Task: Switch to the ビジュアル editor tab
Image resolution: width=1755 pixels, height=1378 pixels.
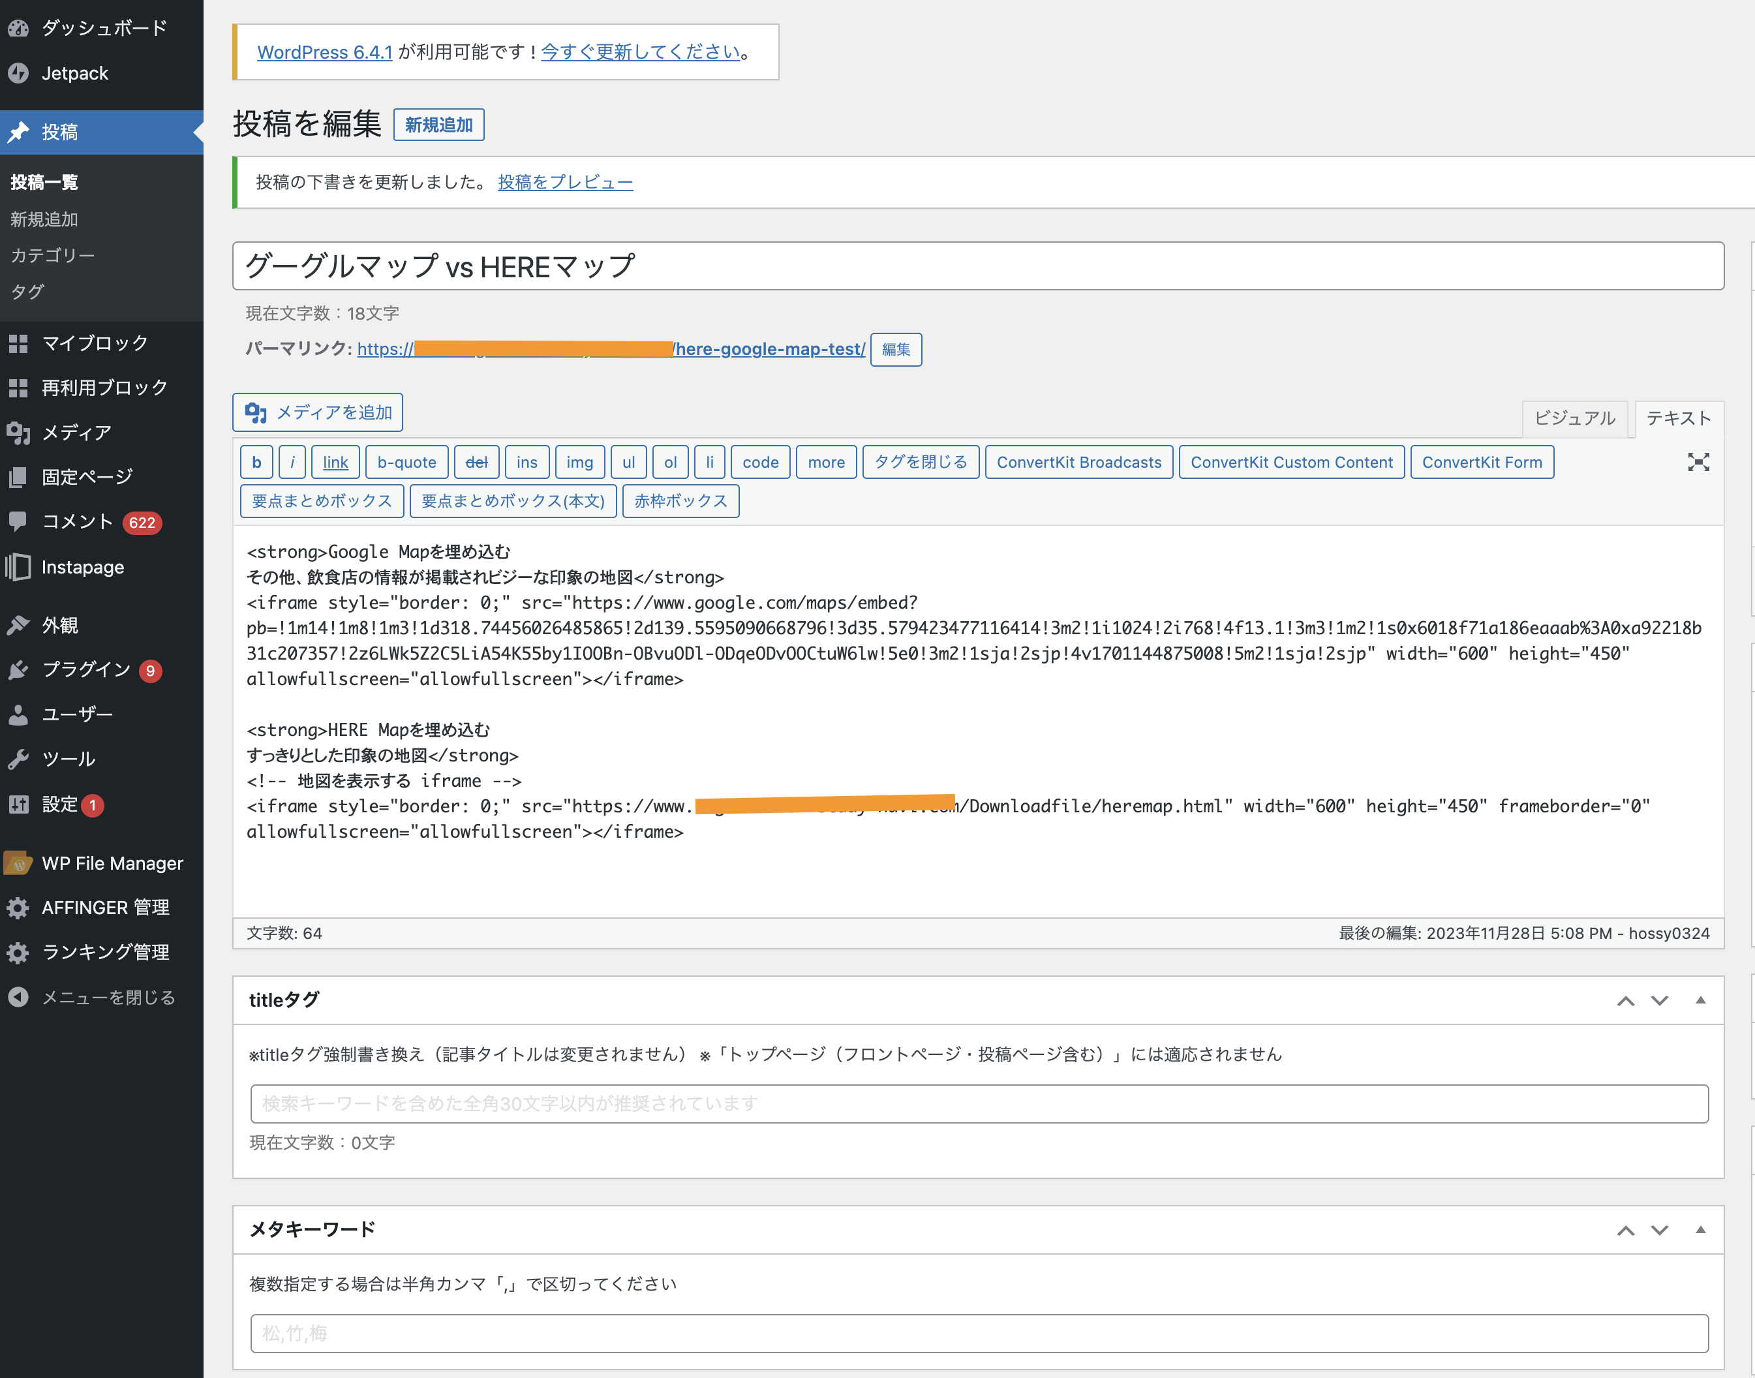Action: coord(1574,418)
